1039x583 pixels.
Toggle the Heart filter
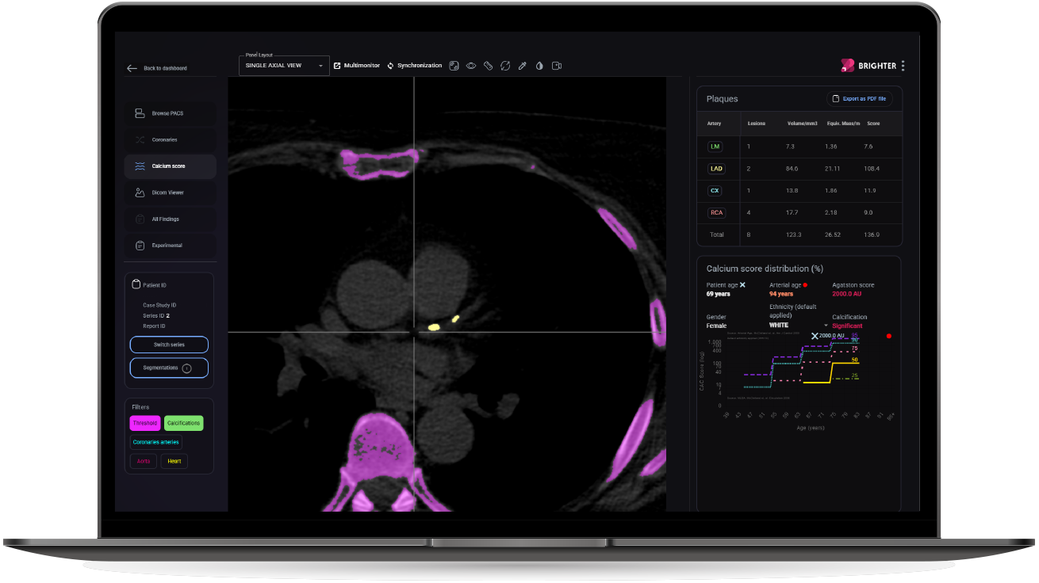click(x=174, y=461)
